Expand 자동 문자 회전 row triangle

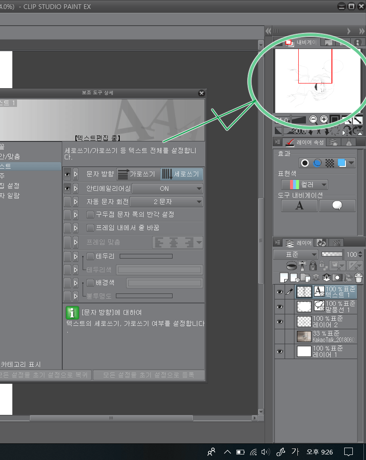76,202
